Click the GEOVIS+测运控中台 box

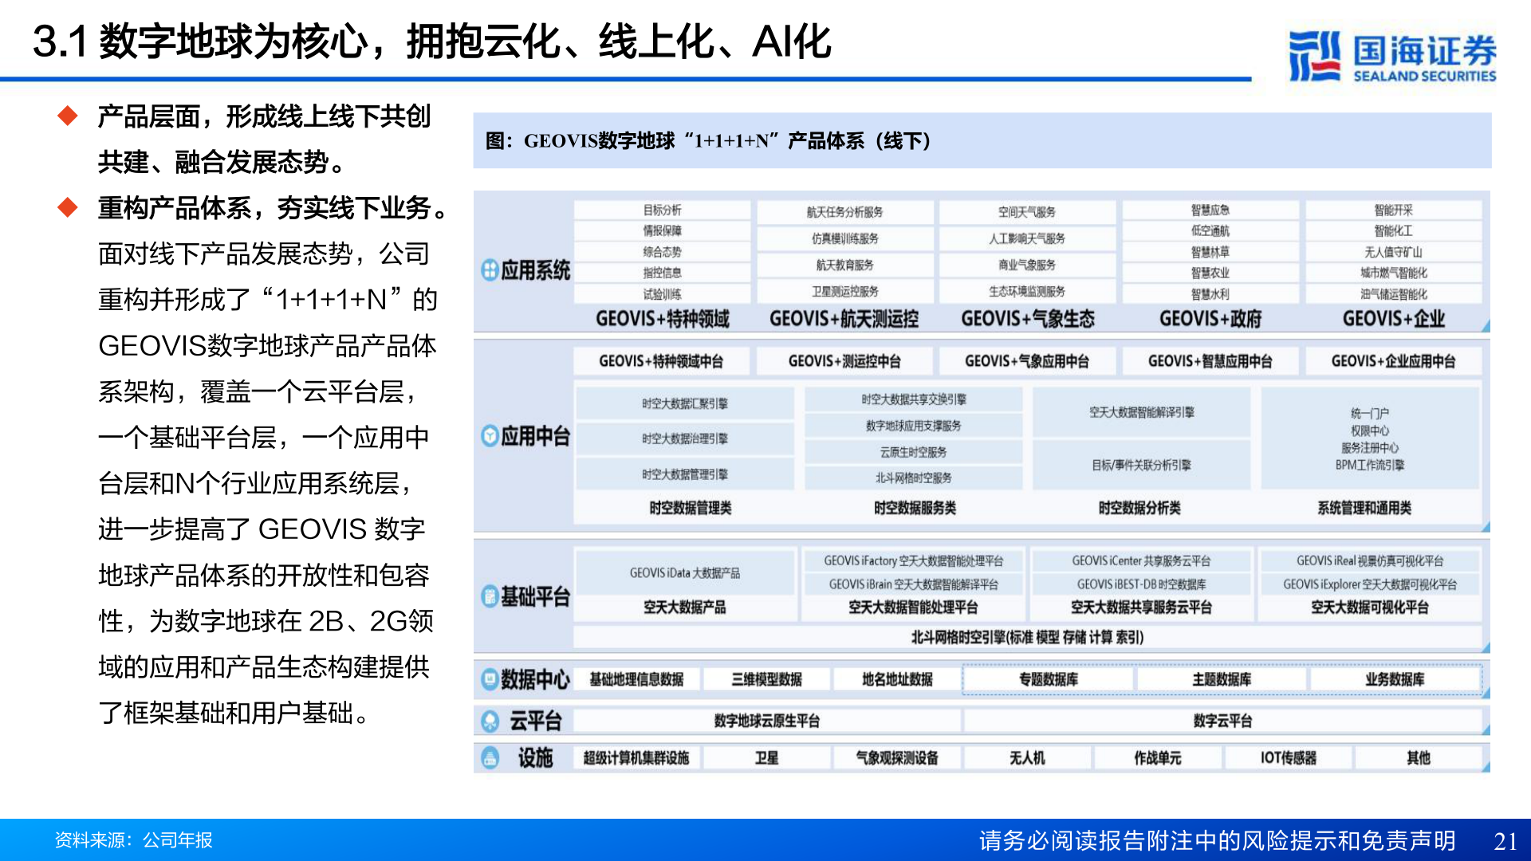click(x=844, y=361)
